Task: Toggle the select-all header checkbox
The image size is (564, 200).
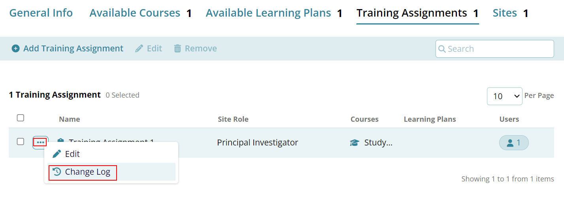Action: (x=21, y=118)
